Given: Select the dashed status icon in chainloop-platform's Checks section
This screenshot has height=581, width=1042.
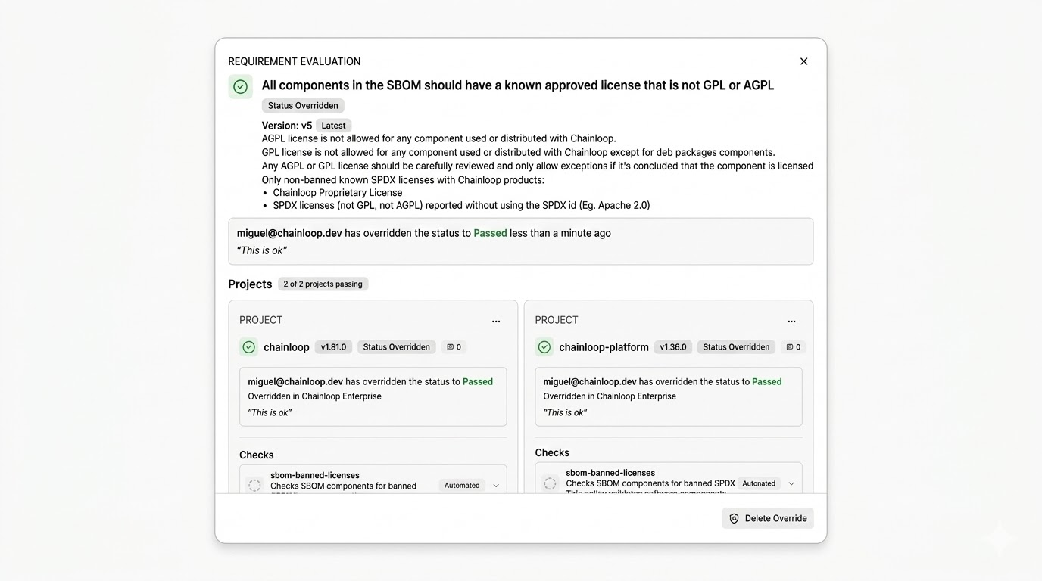Looking at the screenshot, I should pos(551,481).
